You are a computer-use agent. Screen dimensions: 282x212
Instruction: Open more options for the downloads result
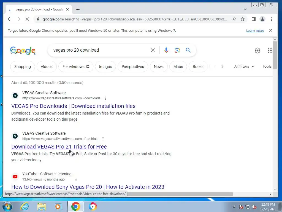click(x=105, y=98)
